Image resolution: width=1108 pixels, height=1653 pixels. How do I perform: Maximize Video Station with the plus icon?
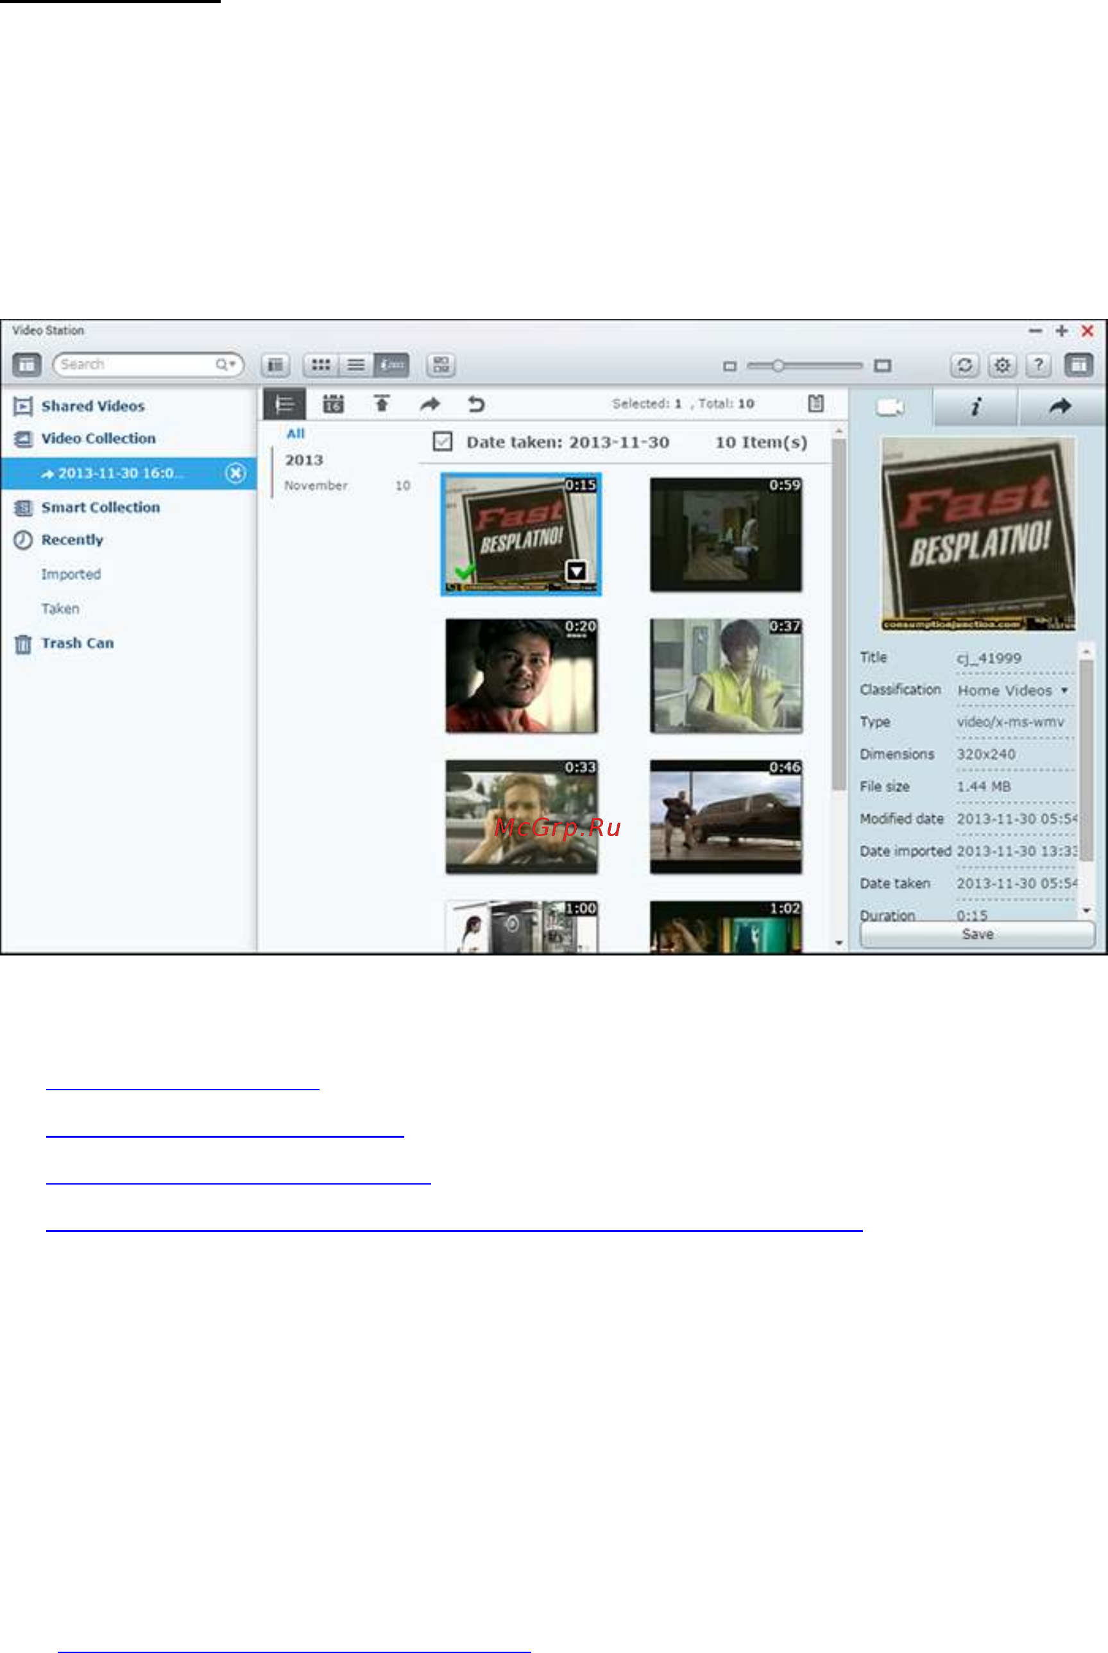[x=1061, y=330]
